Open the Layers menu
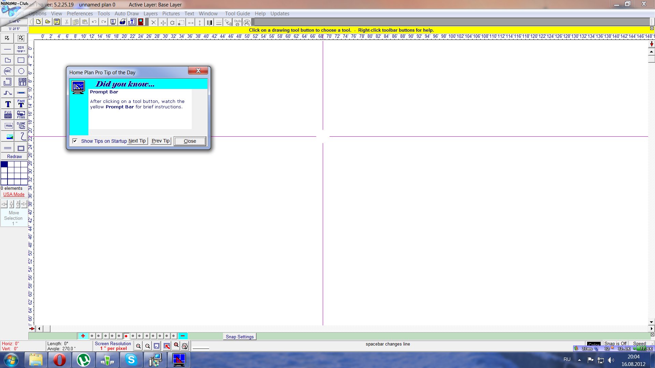 (150, 14)
